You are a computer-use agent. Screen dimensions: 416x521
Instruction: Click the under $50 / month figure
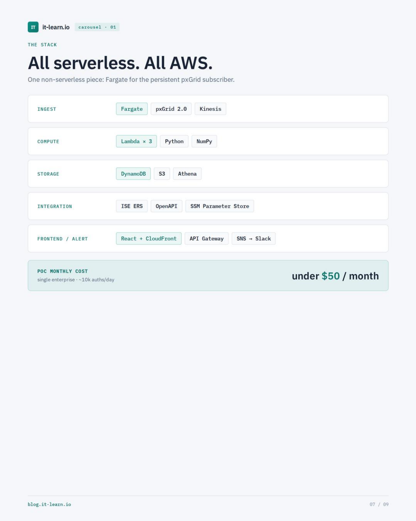point(335,276)
